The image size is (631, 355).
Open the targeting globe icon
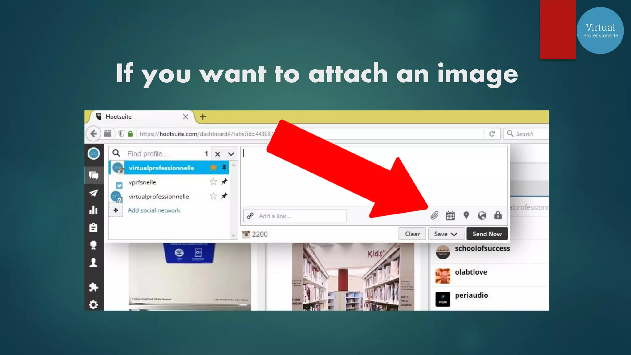482,215
